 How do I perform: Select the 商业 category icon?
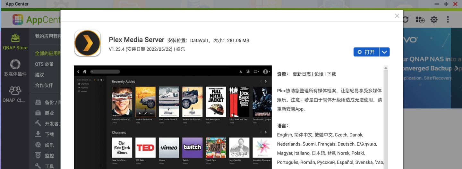coord(38,113)
